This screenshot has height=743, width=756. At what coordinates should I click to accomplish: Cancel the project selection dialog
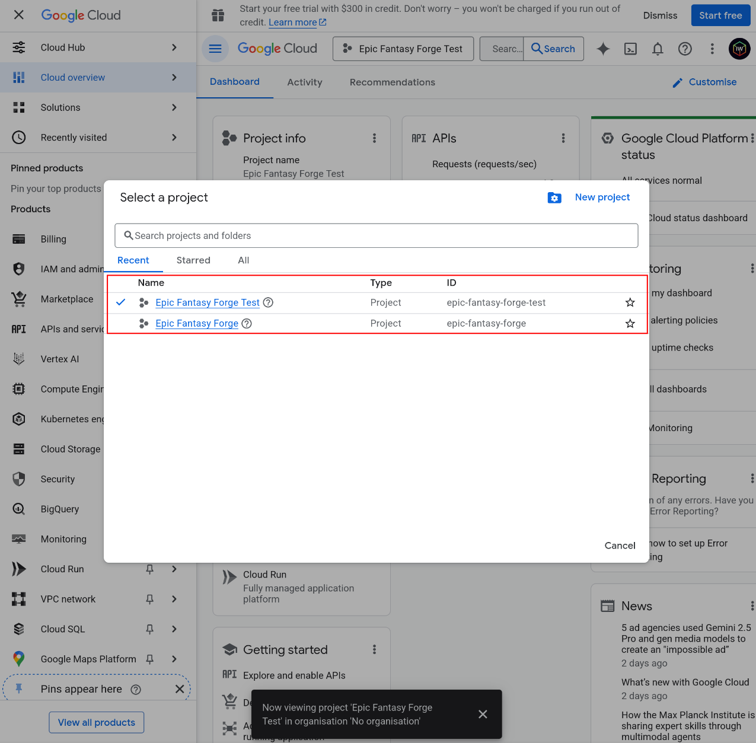(620, 546)
